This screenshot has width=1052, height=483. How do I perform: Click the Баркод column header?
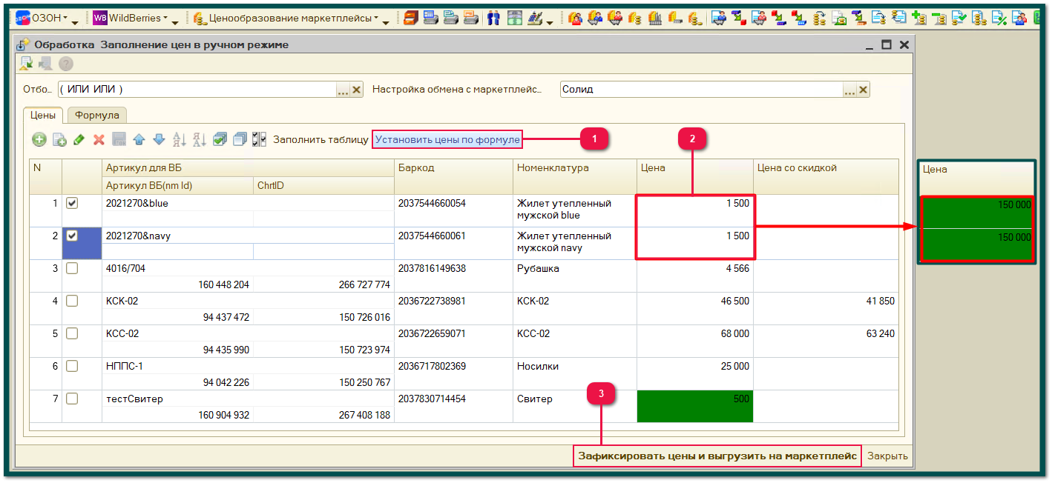click(454, 176)
